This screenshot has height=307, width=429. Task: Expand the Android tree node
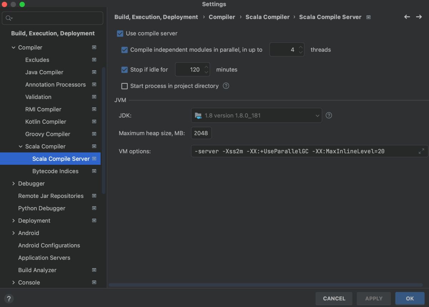point(14,233)
